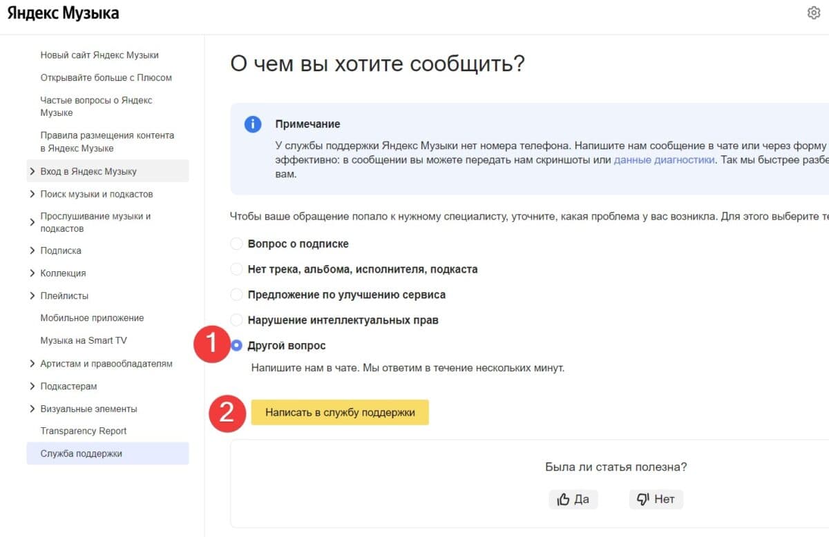Open the Transparency Report sidebar item
Viewport: 829px width, 537px height.
point(83,431)
